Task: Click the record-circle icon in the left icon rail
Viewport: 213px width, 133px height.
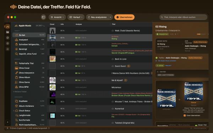Action: pos(7,43)
